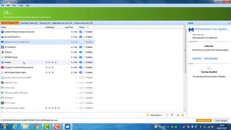Image resolution: width=231 pixels, height=130 pixels.
Task: Click the scrollbar down arrow of program list
Action: tap(184, 111)
